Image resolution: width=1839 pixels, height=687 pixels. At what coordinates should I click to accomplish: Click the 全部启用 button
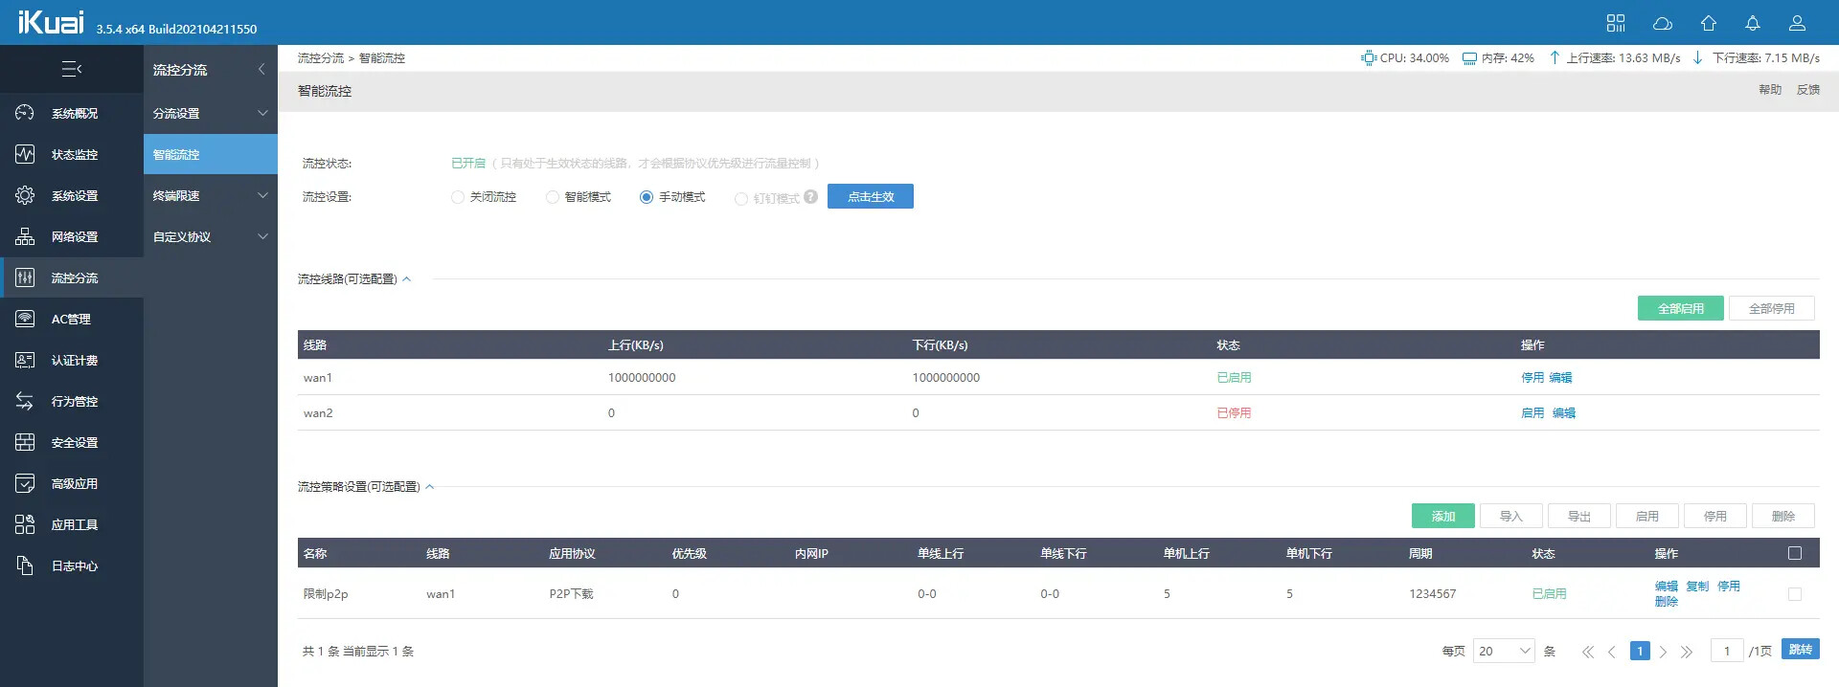[1681, 308]
